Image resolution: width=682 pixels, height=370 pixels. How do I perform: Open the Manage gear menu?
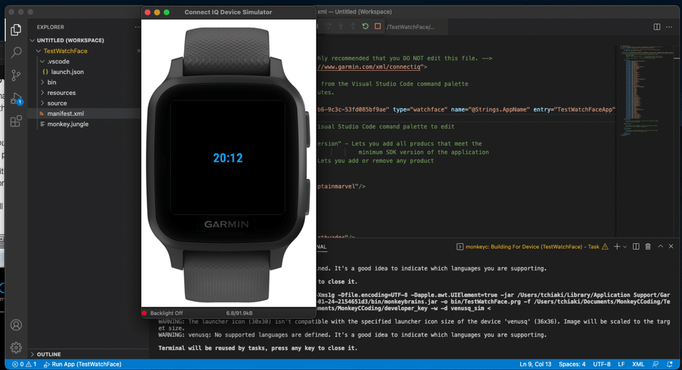click(16, 348)
